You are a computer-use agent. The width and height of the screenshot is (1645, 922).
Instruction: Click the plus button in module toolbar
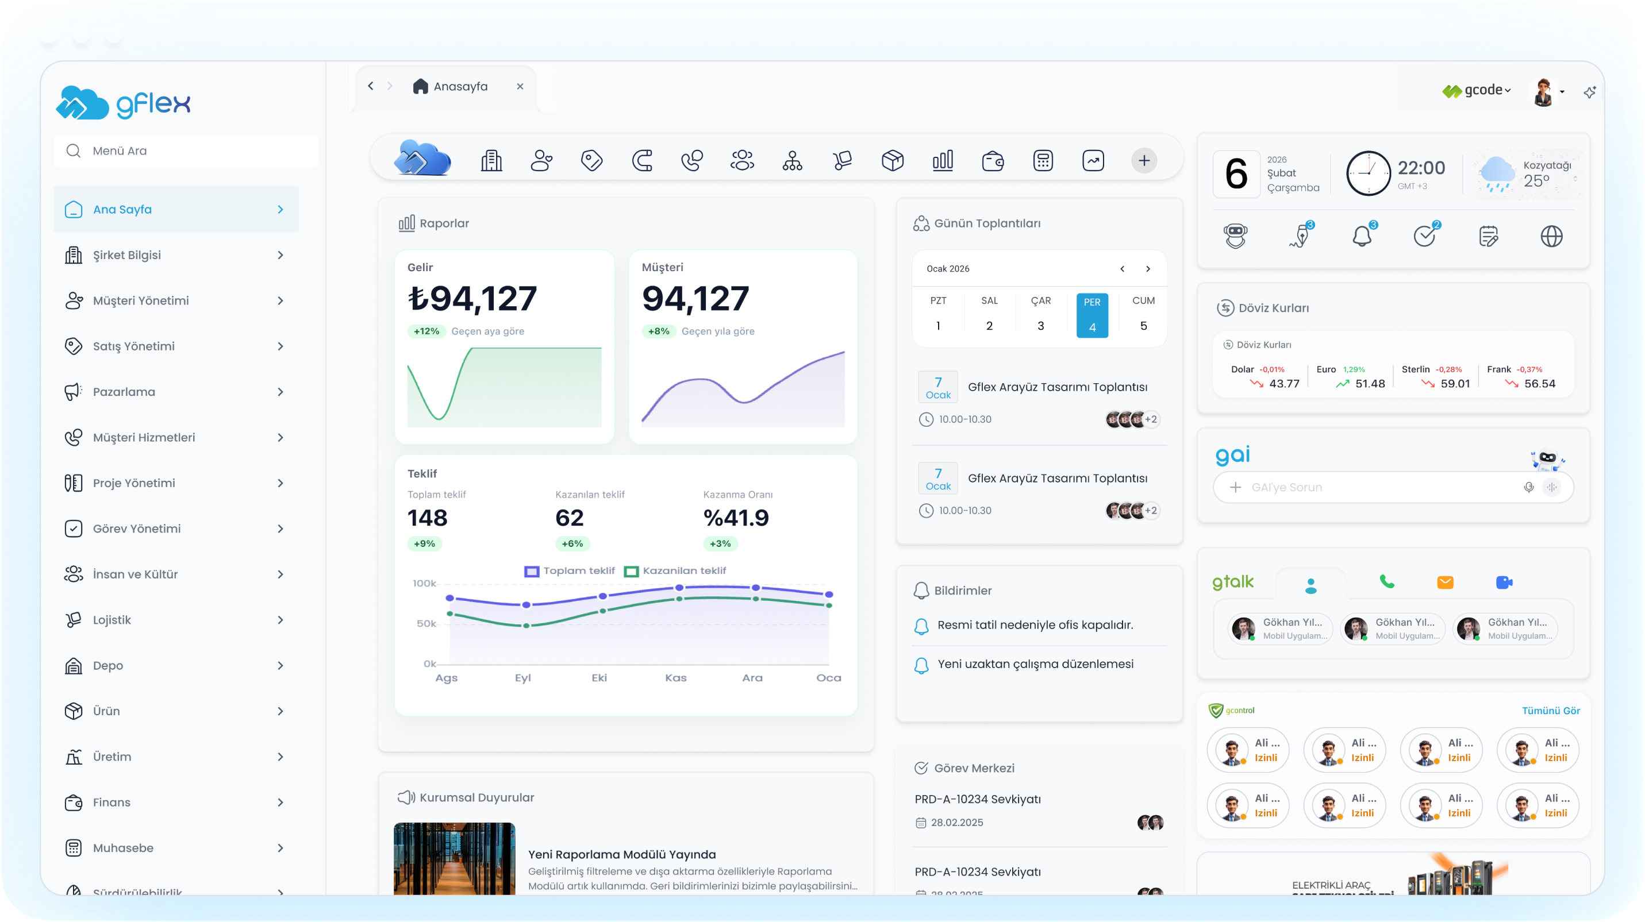[x=1144, y=161]
